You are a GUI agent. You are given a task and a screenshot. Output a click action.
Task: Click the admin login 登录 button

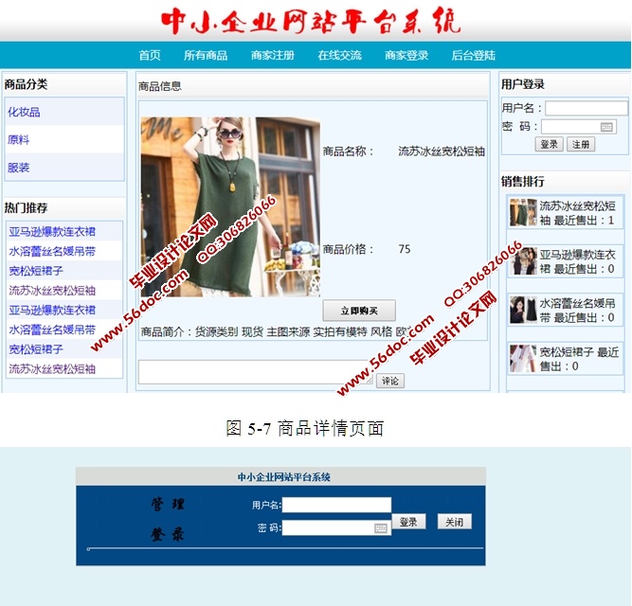tap(408, 522)
